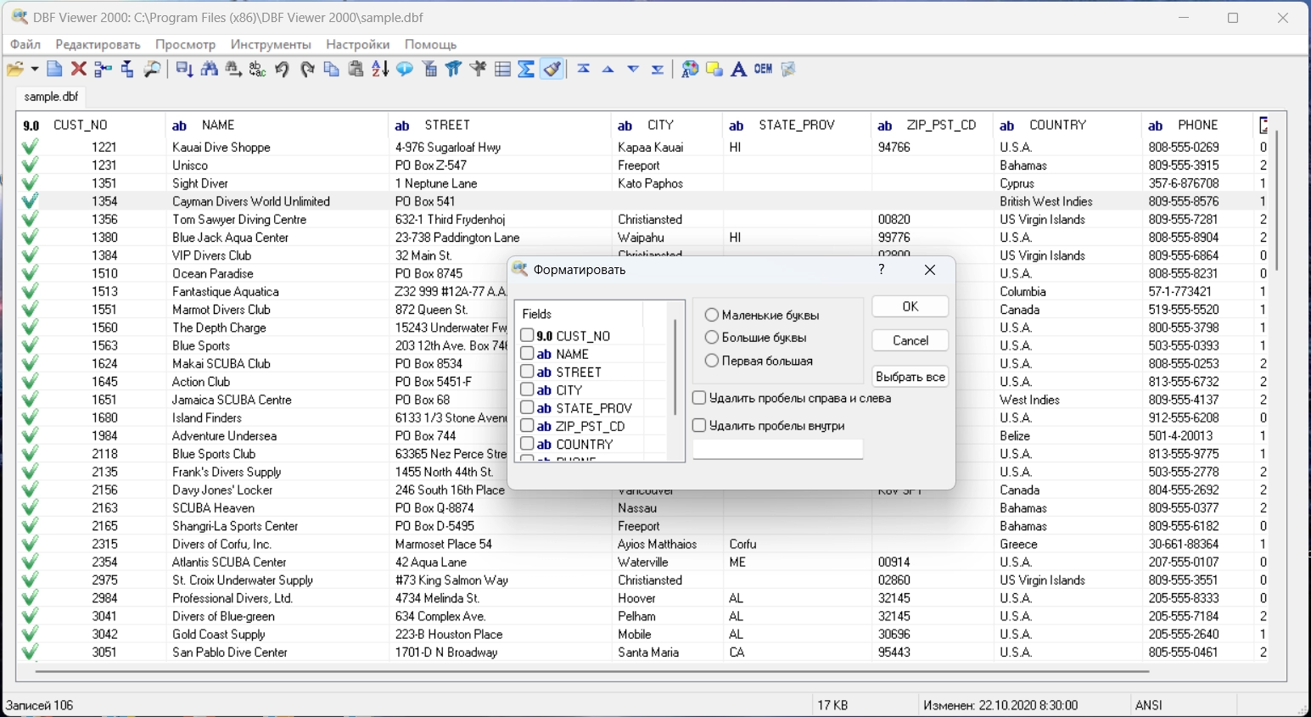The width and height of the screenshot is (1311, 717).
Task: Click the OEM encoding toolbar icon
Action: [763, 70]
